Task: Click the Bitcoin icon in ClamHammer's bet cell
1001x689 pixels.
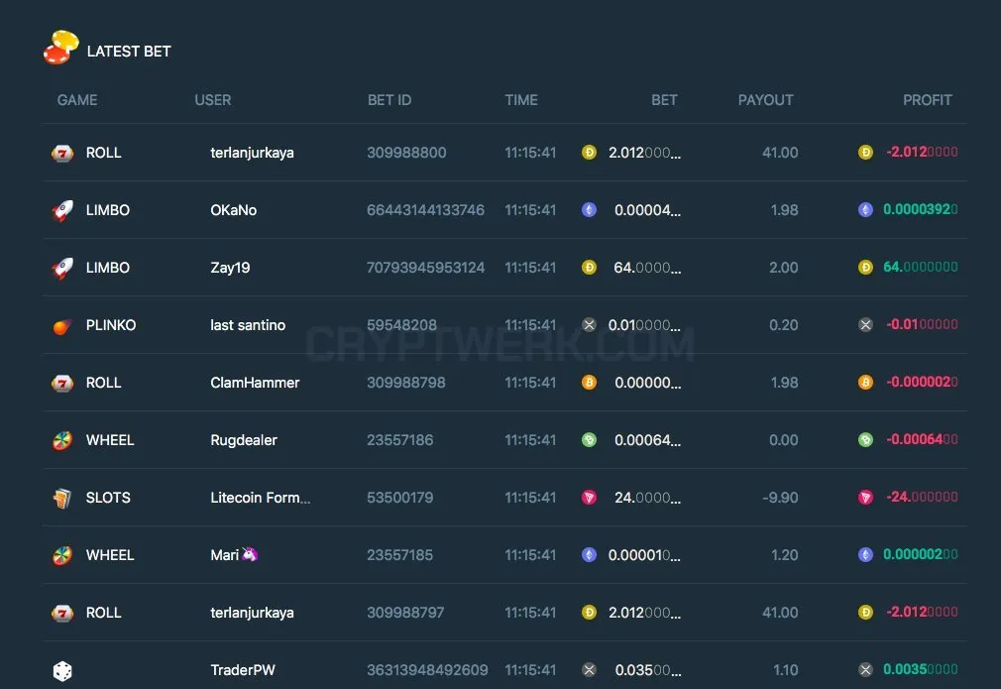Action: [590, 383]
